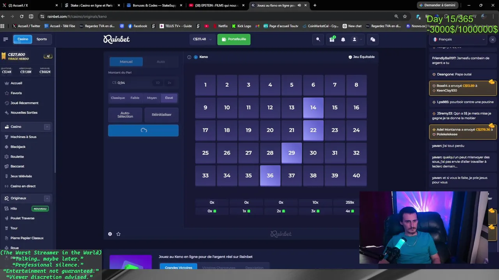Pick Keno number 40
The image size is (499, 280).
click(x=356, y=175)
